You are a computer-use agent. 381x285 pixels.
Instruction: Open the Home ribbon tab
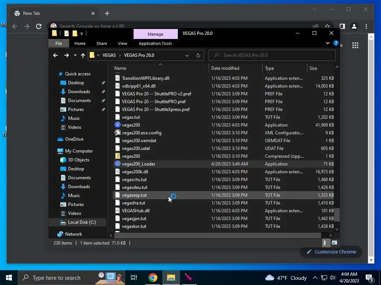pos(80,43)
